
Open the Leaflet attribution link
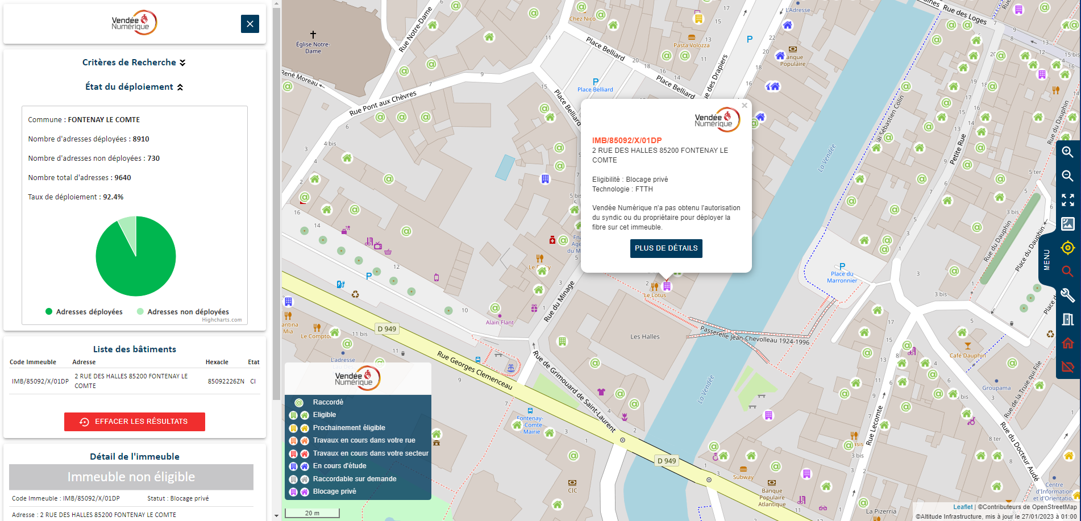(x=962, y=507)
